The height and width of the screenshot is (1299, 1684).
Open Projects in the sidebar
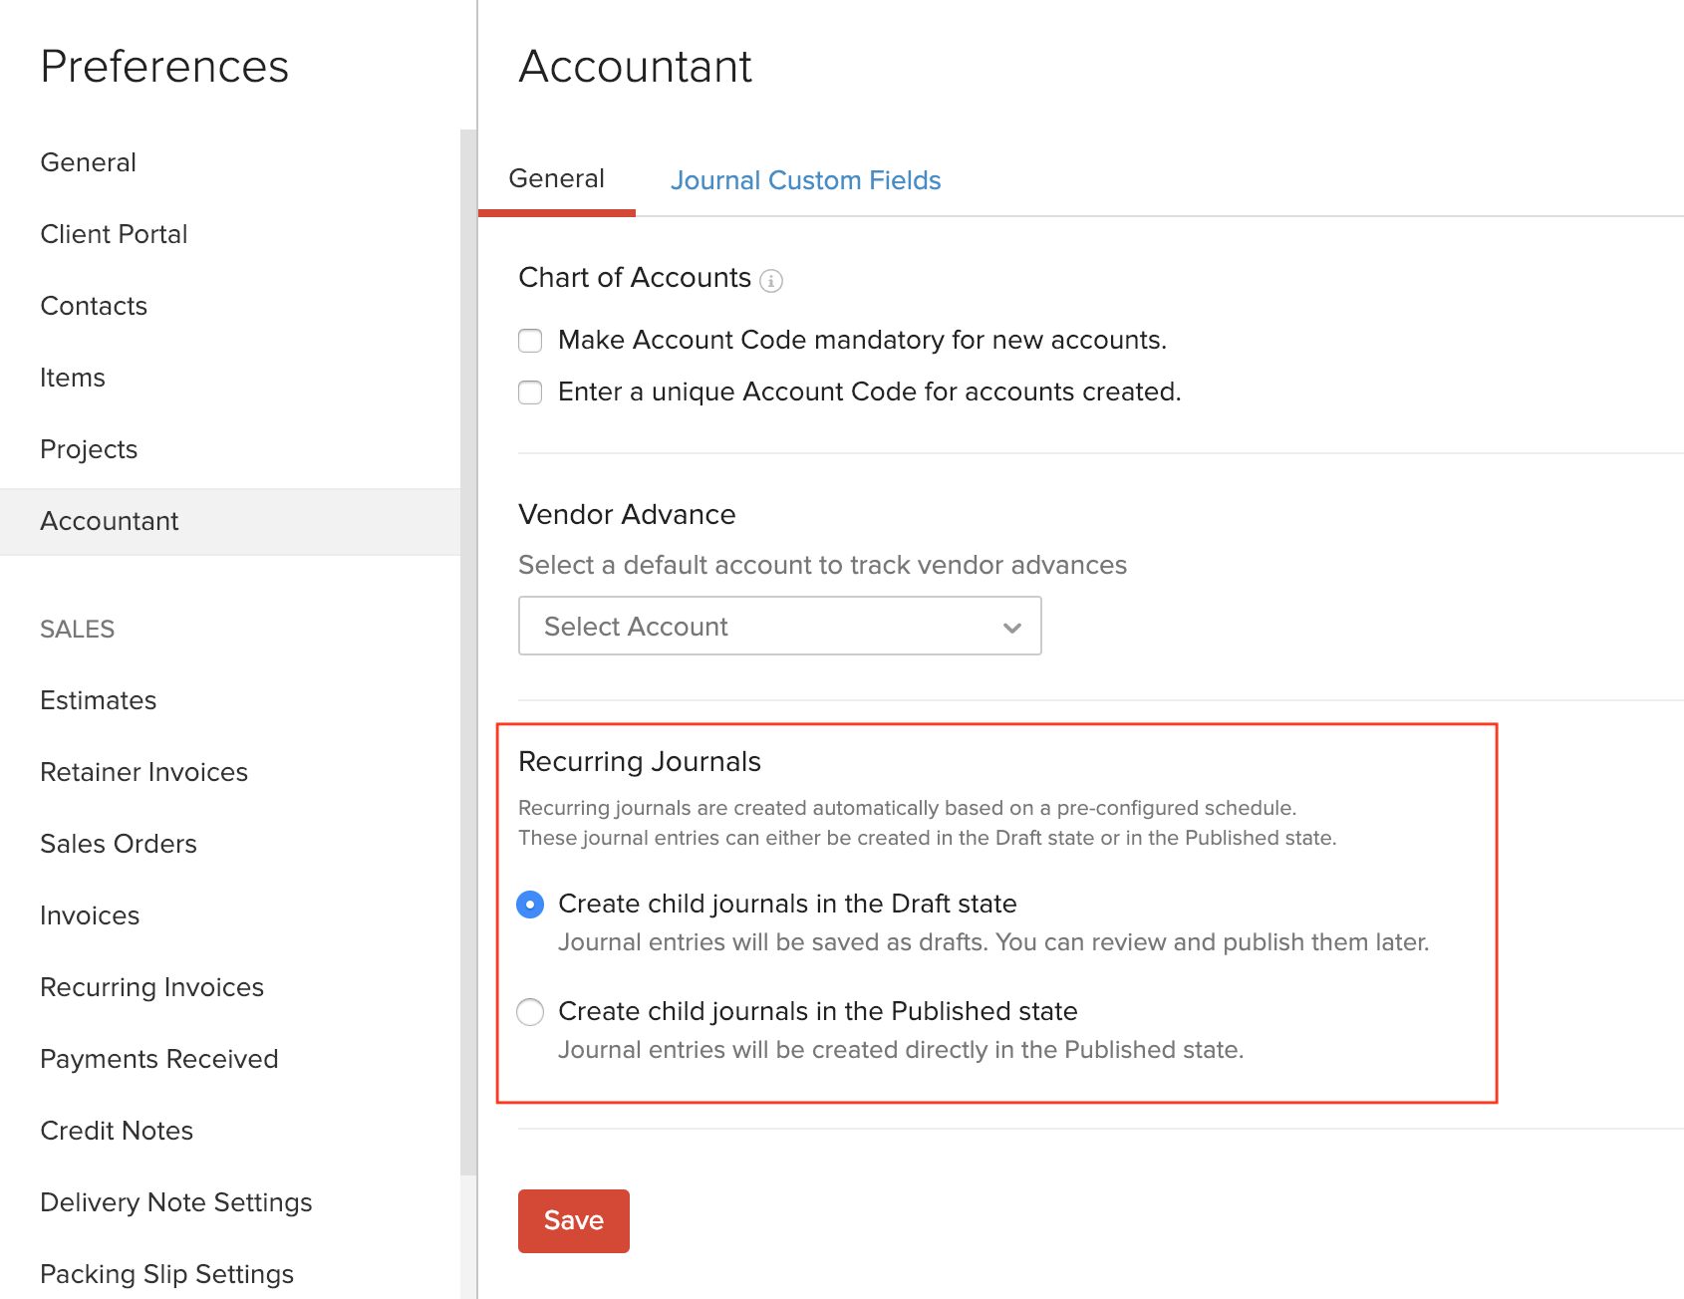tap(89, 449)
